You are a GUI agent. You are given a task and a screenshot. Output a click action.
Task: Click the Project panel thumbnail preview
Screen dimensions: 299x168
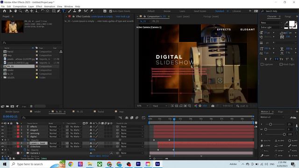coord(13,27)
